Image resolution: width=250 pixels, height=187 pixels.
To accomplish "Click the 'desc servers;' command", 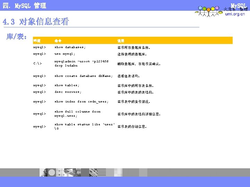I will pyautogui.click(x=68, y=92).
